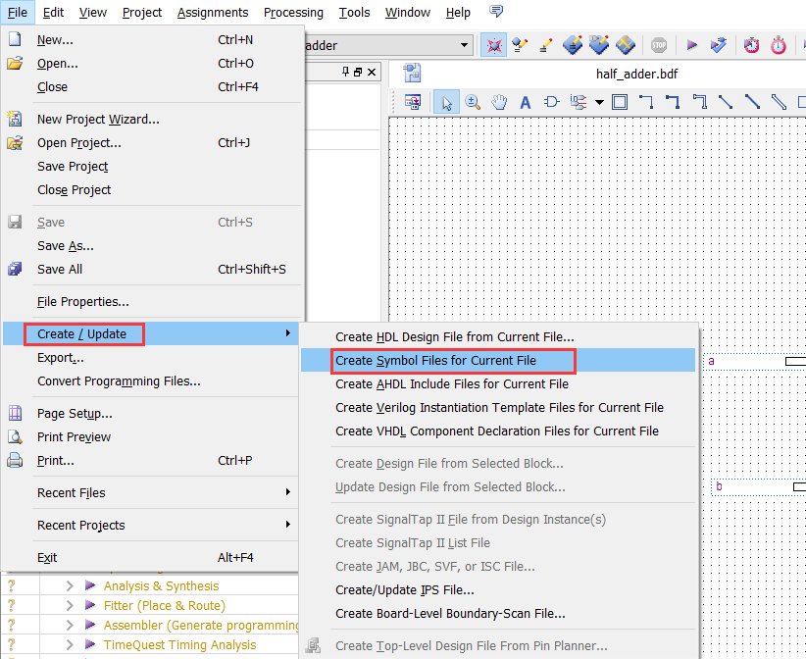
Task: Click the New file icon in File menu
Action: (15, 39)
